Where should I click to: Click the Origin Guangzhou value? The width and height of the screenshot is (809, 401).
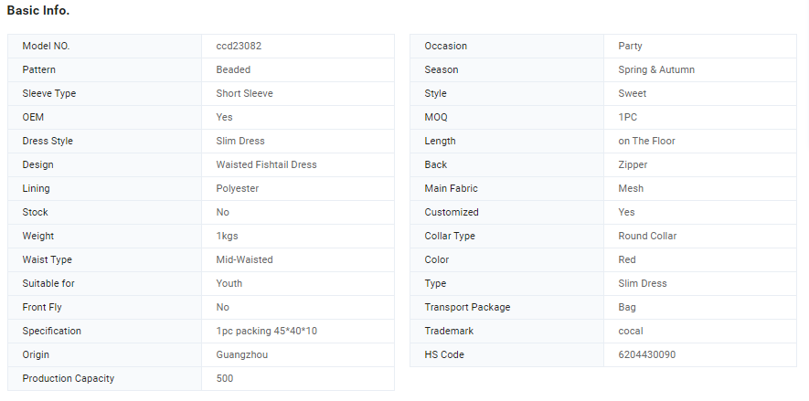click(x=242, y=354)
